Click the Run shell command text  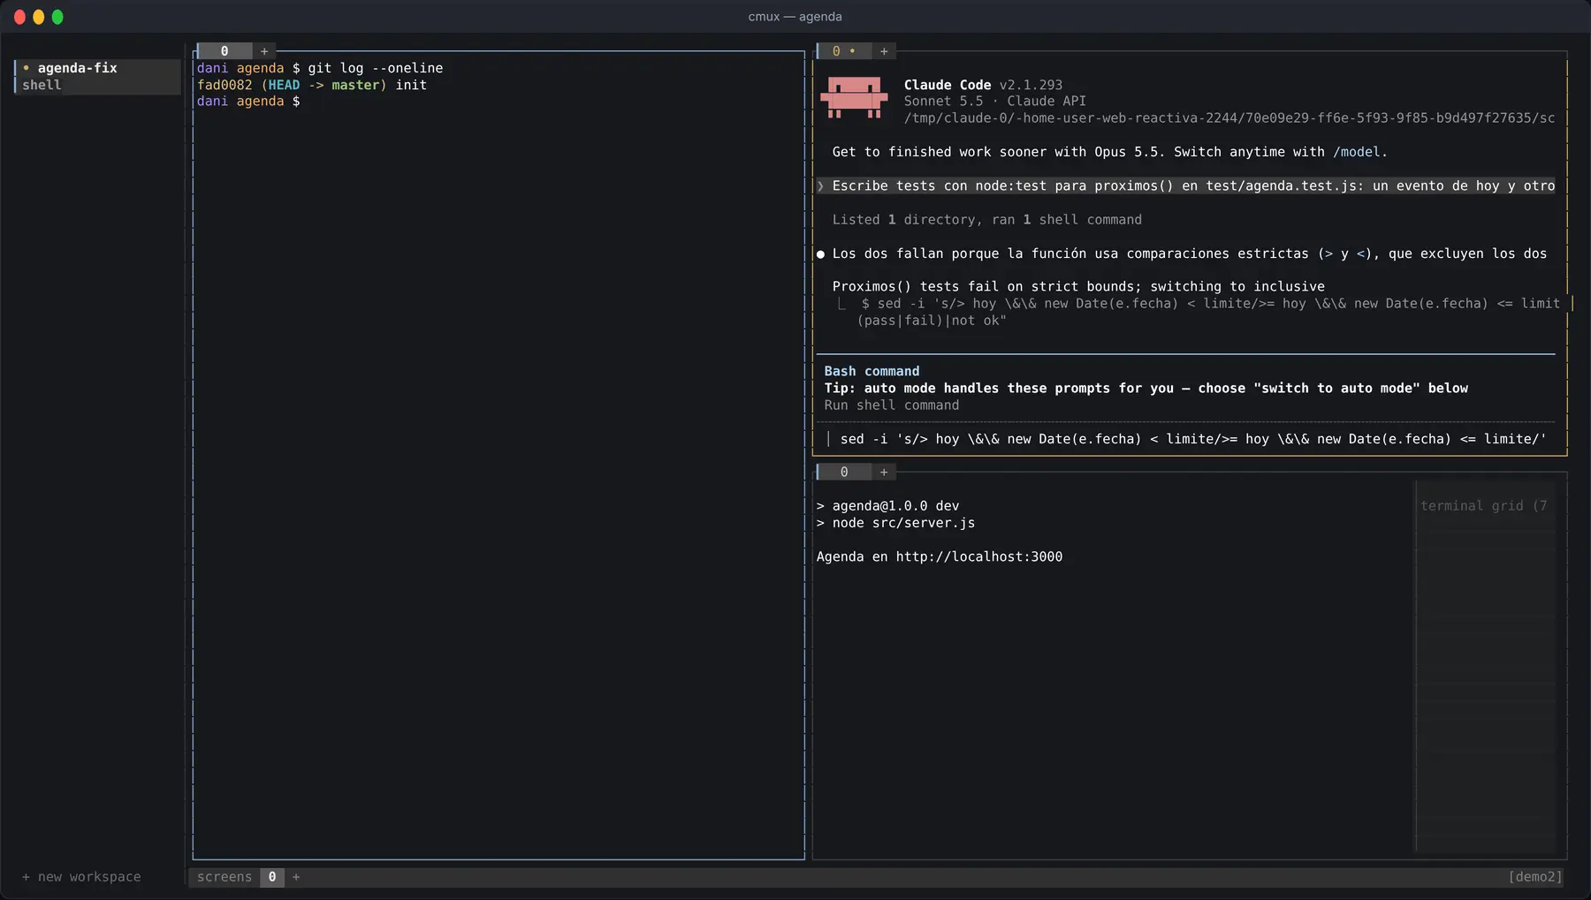pos(891,405)
